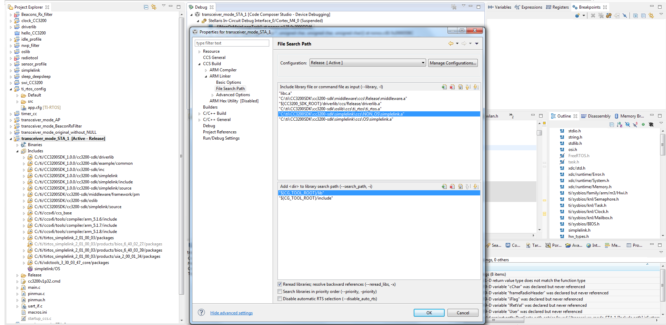Delete selected library file entry
Viewport: 666px width, 325px height.
tap(452, 87)
